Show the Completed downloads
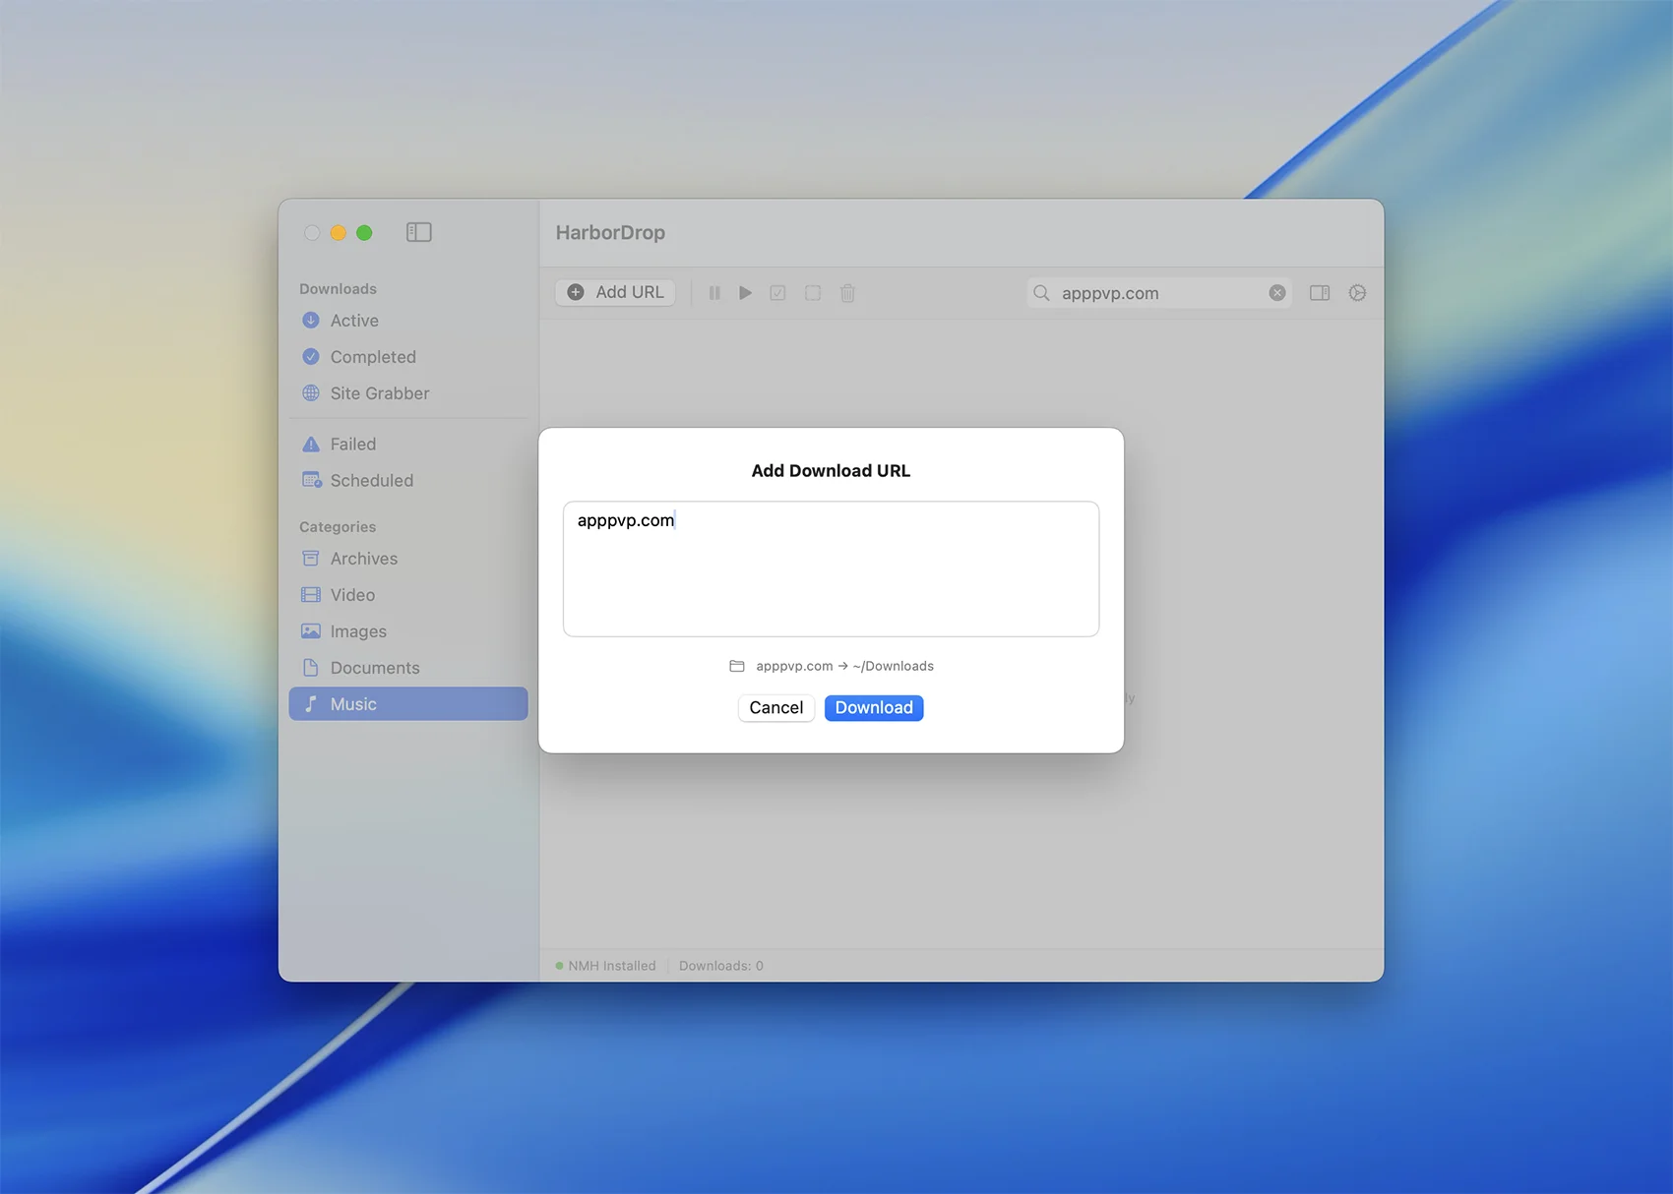The width and height of the screenshot is (1673, 1194). (372, 357)
